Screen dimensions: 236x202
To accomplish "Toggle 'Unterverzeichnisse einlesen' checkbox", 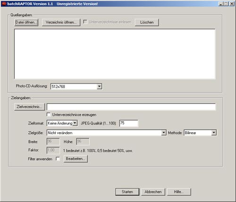I will click(85, 22).
